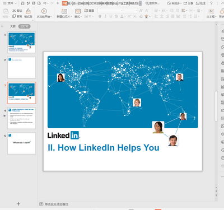This screenshot has height=210, width=224.
Task: Toggle Italic formatting
Action: tap(105, 16)
